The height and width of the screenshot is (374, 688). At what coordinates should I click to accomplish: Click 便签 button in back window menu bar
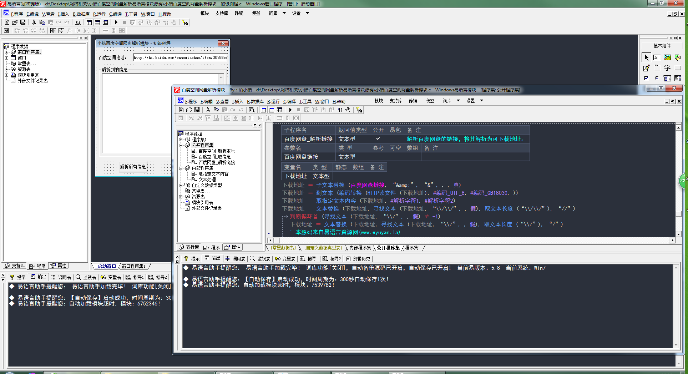[x=256, y=13]
